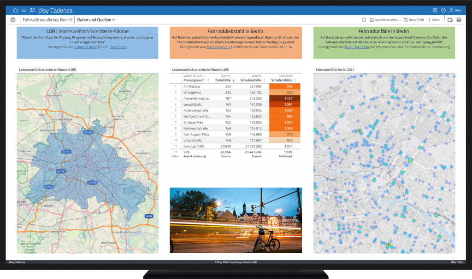Open the hamburger navigation menu

tap(24, 10)
